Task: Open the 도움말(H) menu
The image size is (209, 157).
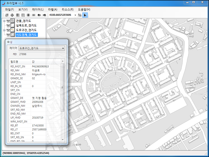Action: coord(84,9)
